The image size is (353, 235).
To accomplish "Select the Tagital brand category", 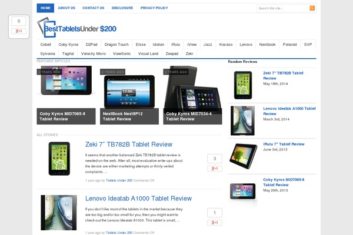I will click(68, 53).
